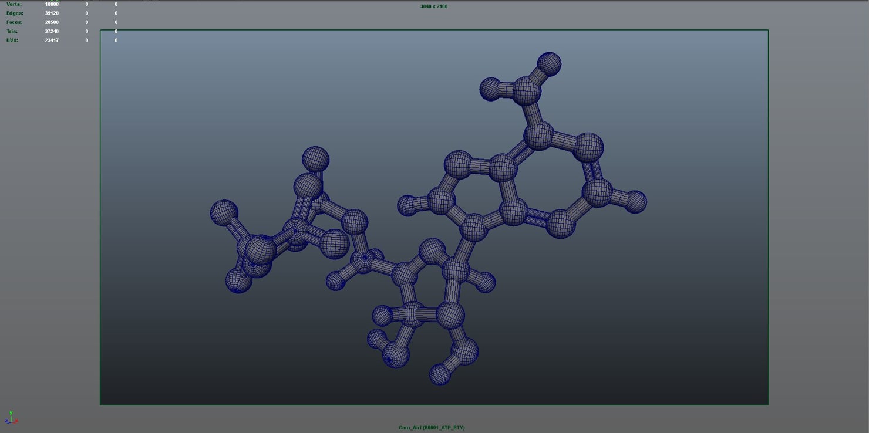Click the green Y axis on view gizmo
The height and width of the screenshot is (433, 869).
point(11,413)
